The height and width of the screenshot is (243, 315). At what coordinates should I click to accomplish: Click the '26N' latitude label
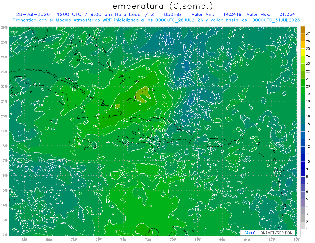pyautogui.click(x=4, y=27)
